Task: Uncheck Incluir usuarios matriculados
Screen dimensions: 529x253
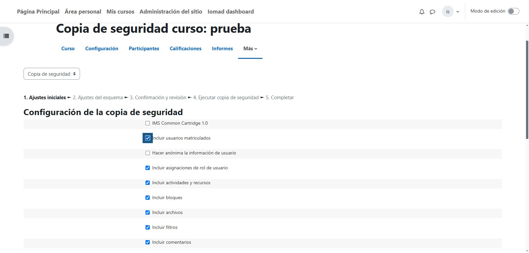Action: (147, 138)
